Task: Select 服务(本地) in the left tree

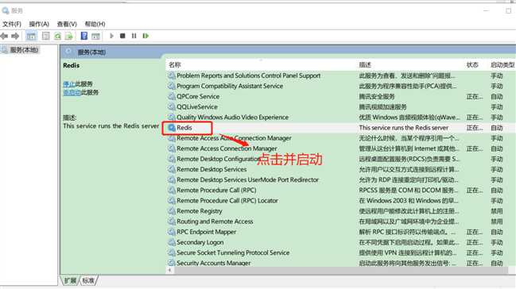Action: coord(24,50)
